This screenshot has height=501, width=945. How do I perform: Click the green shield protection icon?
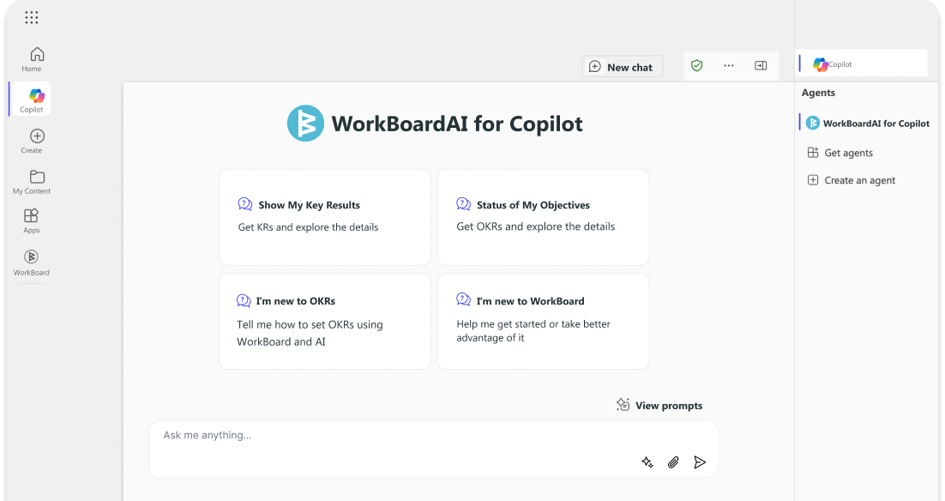tap(696, 66)
